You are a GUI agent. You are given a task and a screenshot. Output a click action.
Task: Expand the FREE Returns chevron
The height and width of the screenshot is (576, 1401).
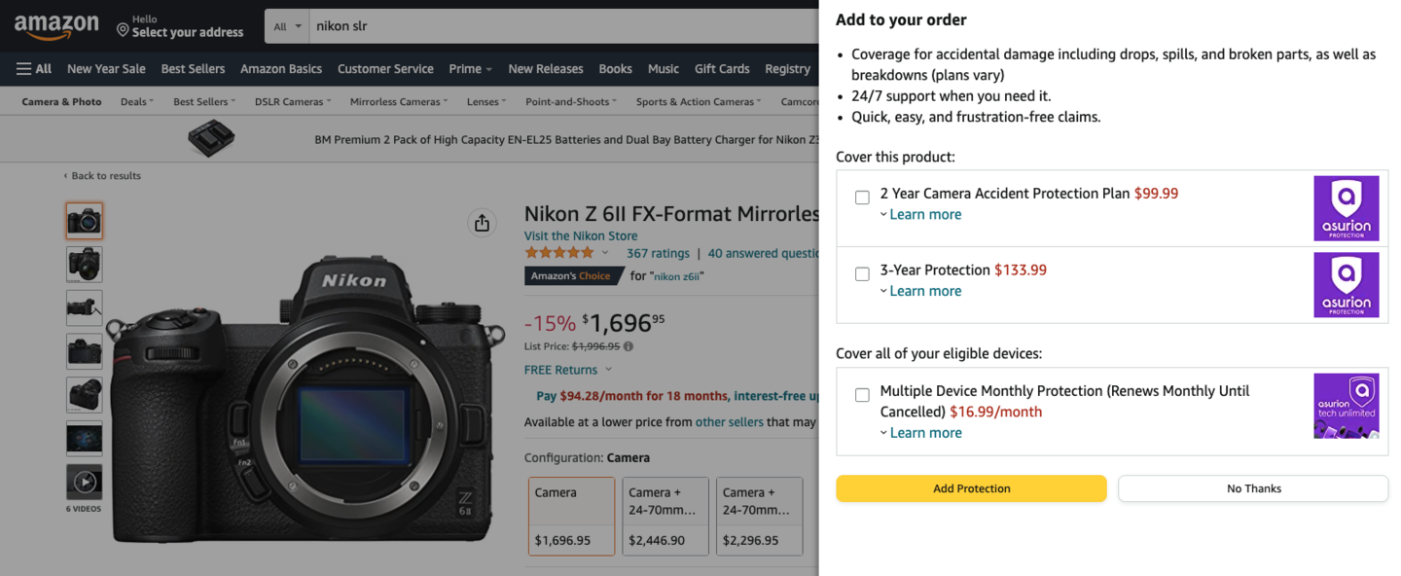coord(609,370)
